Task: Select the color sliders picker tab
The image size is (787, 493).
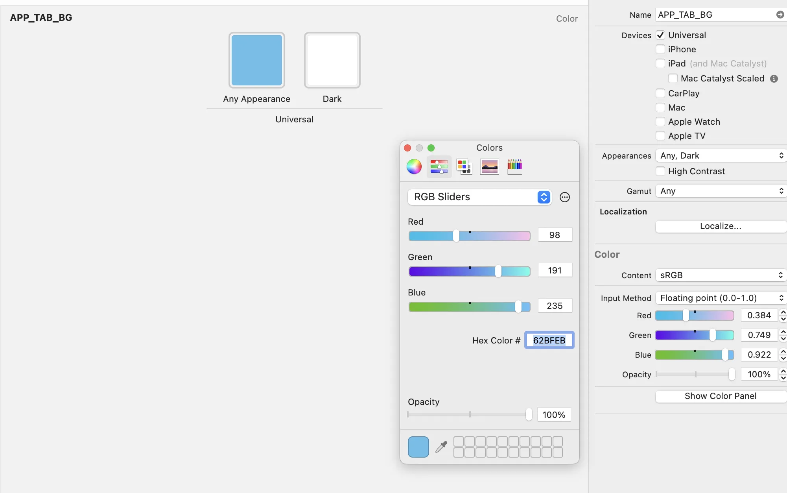Action: click(439, 166)
